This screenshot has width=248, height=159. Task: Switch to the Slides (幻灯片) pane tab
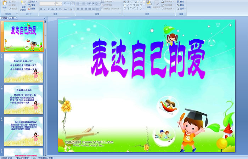click(4, 17)
